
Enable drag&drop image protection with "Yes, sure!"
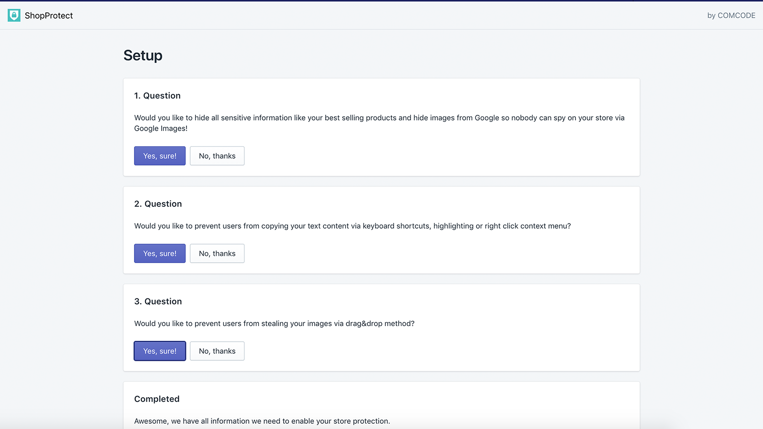159,351
